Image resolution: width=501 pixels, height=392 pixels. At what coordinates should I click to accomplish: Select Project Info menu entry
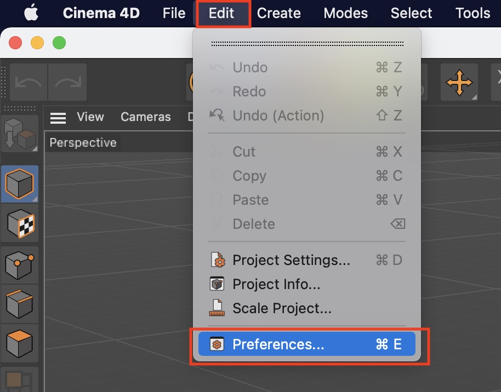(x=276, y=284)
